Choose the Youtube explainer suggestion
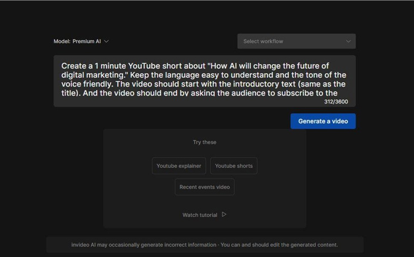 [x=179, y=166]
